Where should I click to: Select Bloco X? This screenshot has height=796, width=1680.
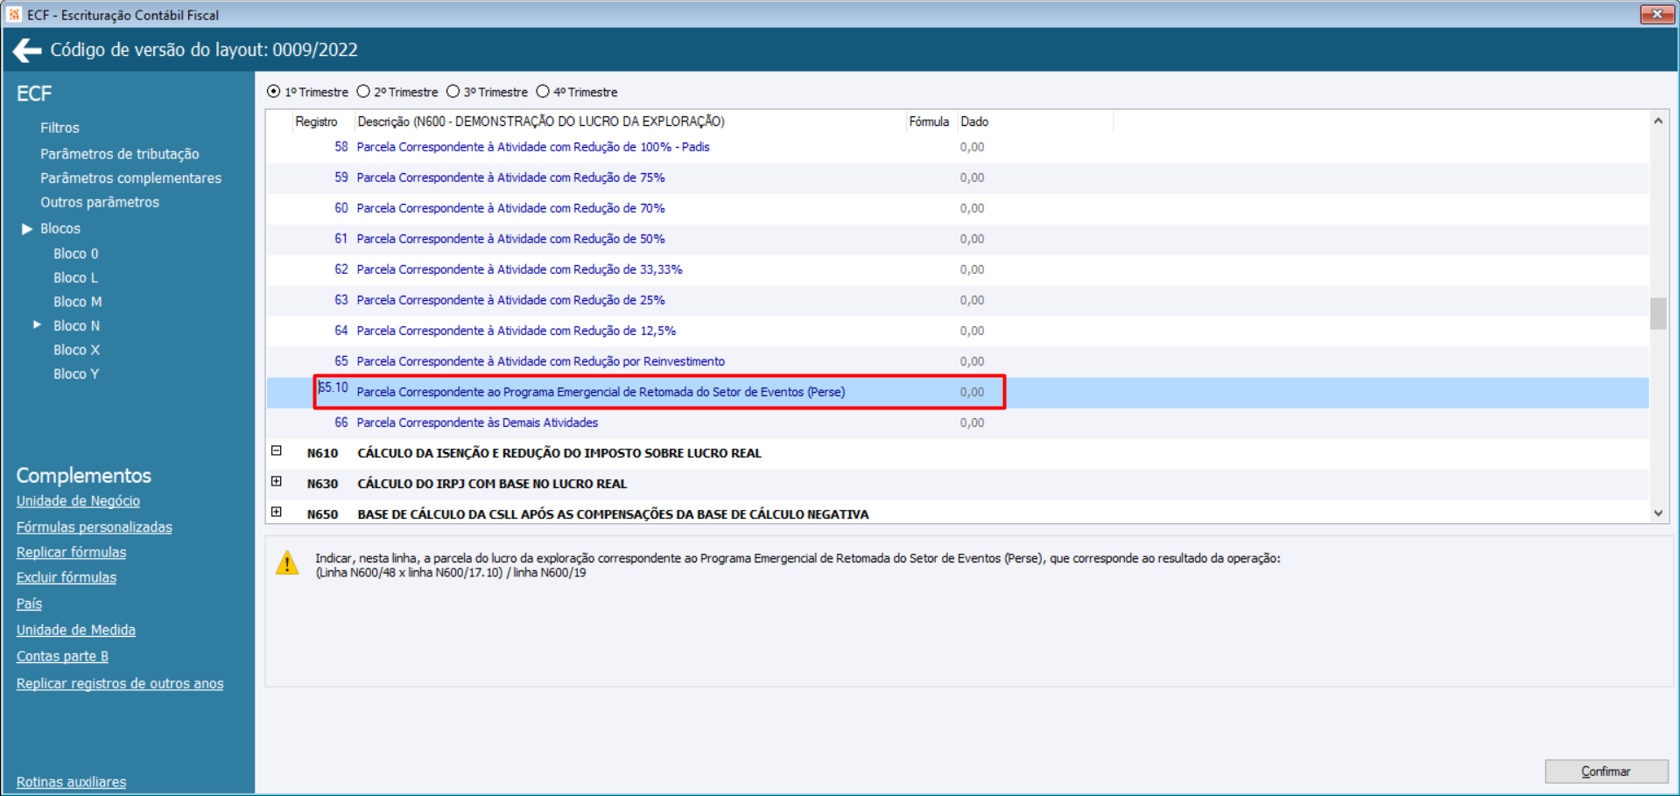tap(76, 350)
